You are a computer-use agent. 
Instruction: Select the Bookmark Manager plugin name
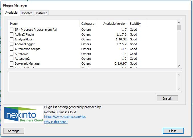[28, 63]
